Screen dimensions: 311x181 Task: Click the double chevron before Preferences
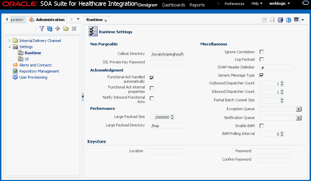coord(219,3)
